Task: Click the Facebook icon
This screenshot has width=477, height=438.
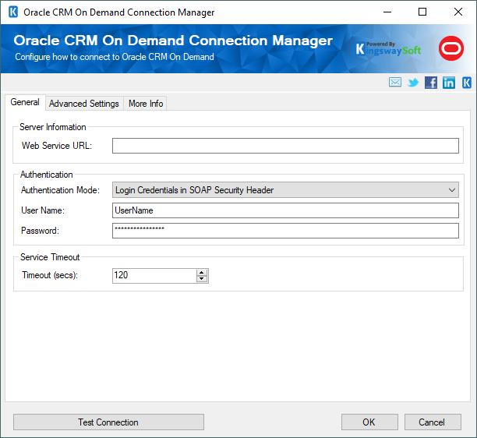Action: point(431,83)
